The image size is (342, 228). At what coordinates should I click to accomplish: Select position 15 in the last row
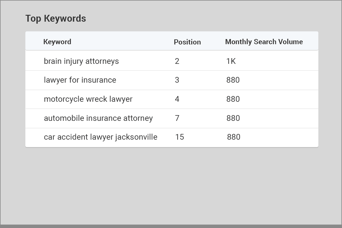click(x=180, y=137)
